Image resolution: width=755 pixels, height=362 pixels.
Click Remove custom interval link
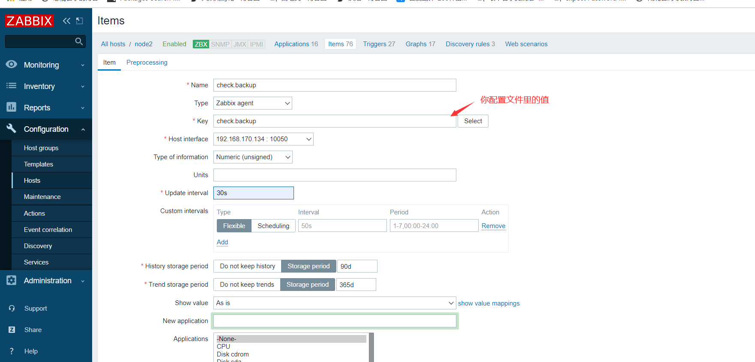click(494, 226)
